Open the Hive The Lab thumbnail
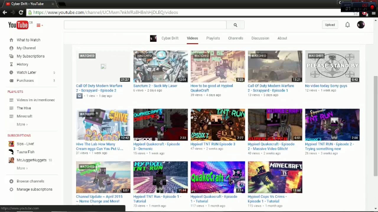Viewport: 378px width, 212px height. [x=103, y=125]
